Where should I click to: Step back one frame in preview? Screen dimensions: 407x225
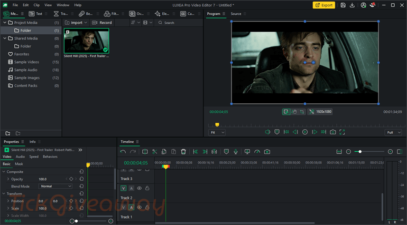tap(295, 132)
